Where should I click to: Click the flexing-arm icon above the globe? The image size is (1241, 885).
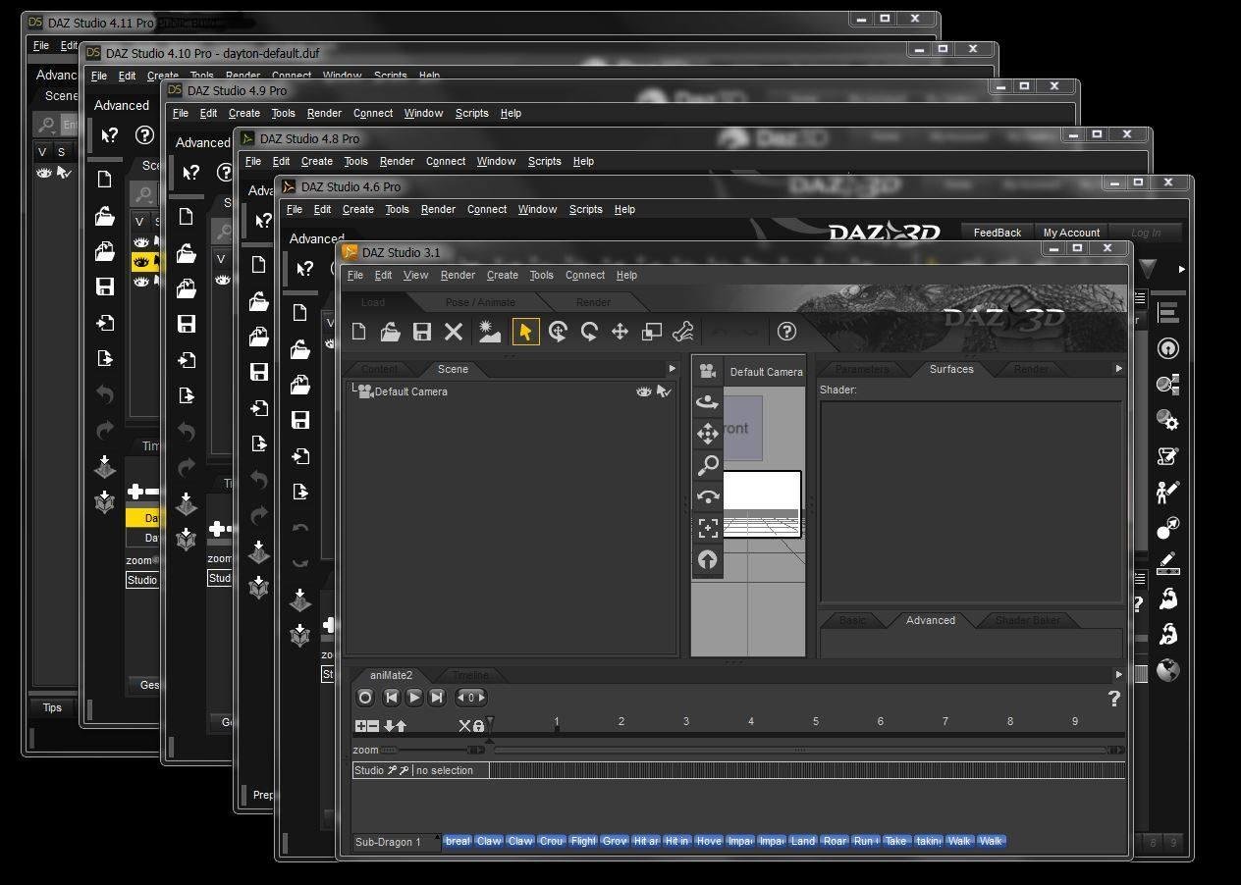pyautogui.click(x=1167, y=634)
